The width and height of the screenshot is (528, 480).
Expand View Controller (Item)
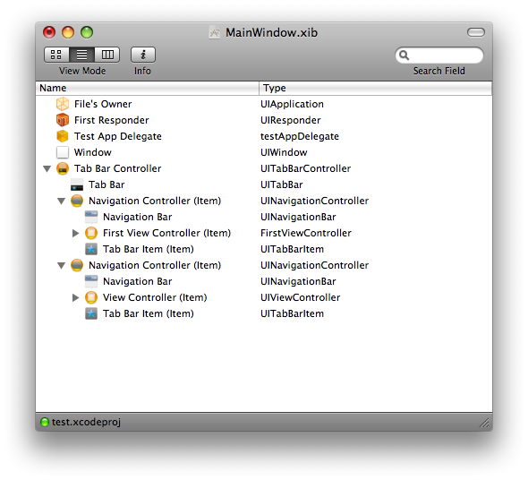coord(76,297)
